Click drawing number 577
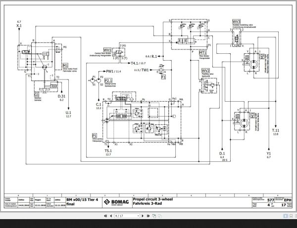Image resolution: width=297 pixels, height=228 pixels. [271, 200]
